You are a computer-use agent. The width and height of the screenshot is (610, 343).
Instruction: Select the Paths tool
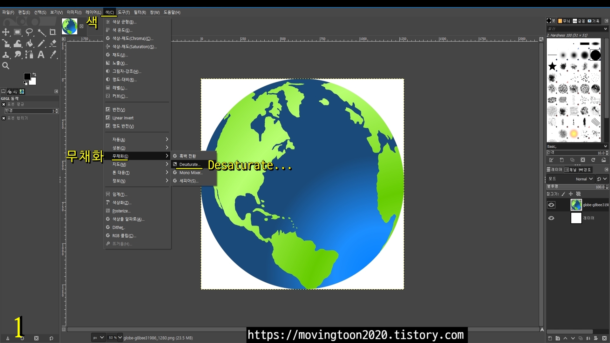pos(29,55)
